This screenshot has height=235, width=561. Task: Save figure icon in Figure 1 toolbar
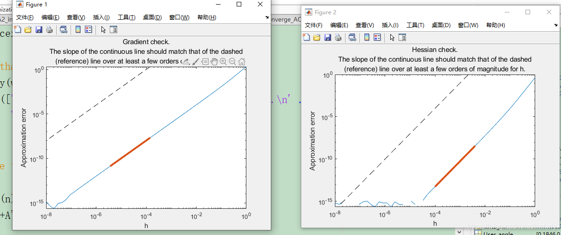coord(39,30)
